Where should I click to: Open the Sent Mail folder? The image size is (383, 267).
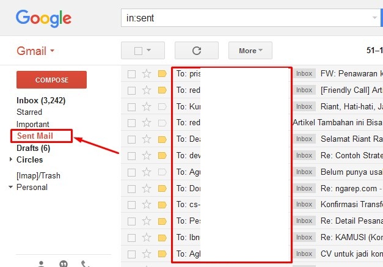(x=35, y=136)
